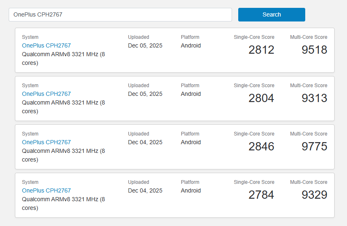Open OnePlus CPH2767 link with 2812 single-core score
Image resolution: width=347 pixels, height=226 pixels.
(x=46, y=45)
